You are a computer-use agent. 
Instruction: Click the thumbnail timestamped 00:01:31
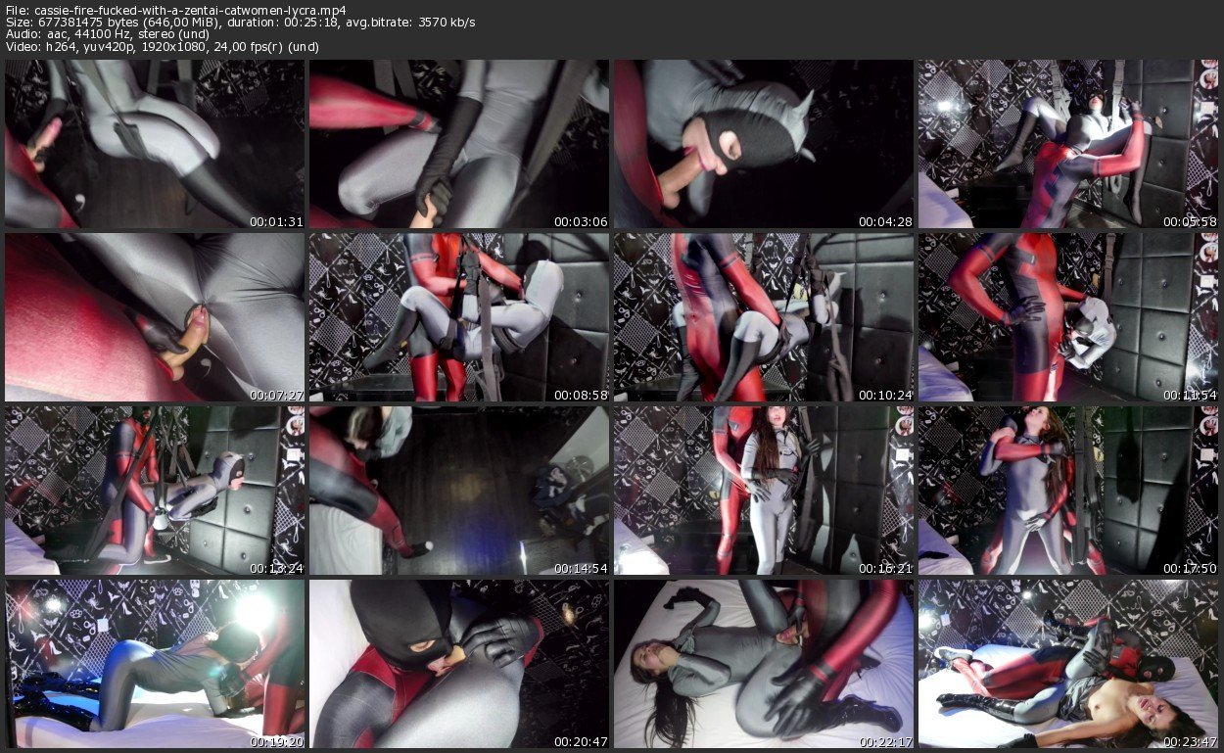coord(154,145)
